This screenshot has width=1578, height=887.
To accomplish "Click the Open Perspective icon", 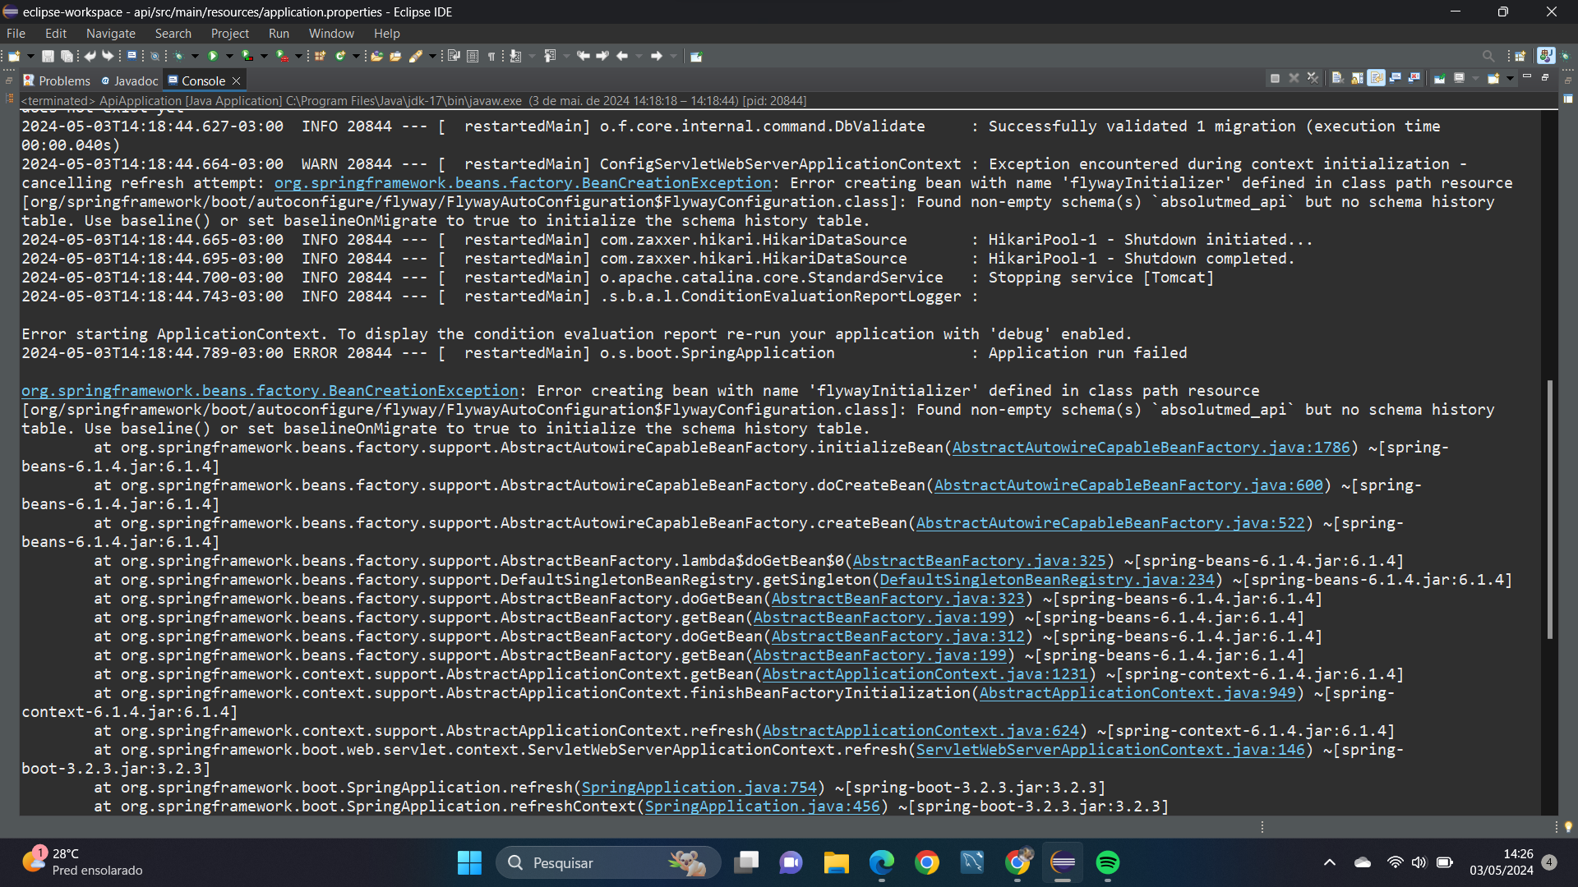I will 1520,56.
